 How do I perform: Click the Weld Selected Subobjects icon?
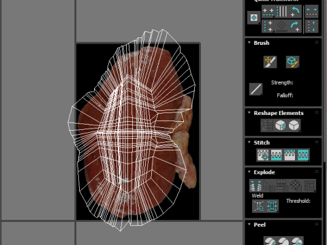(x=272, y=206)
